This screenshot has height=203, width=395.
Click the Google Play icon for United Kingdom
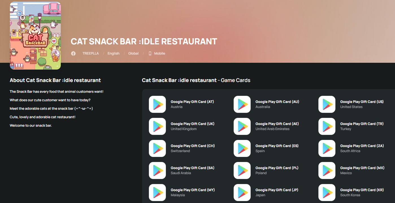(157, 126)
